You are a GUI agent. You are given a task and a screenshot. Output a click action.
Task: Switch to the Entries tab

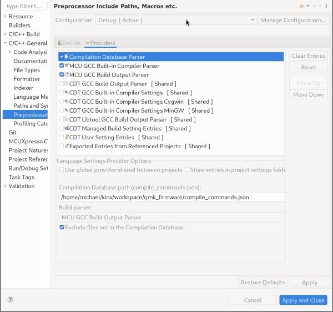[x=69, y=43]
